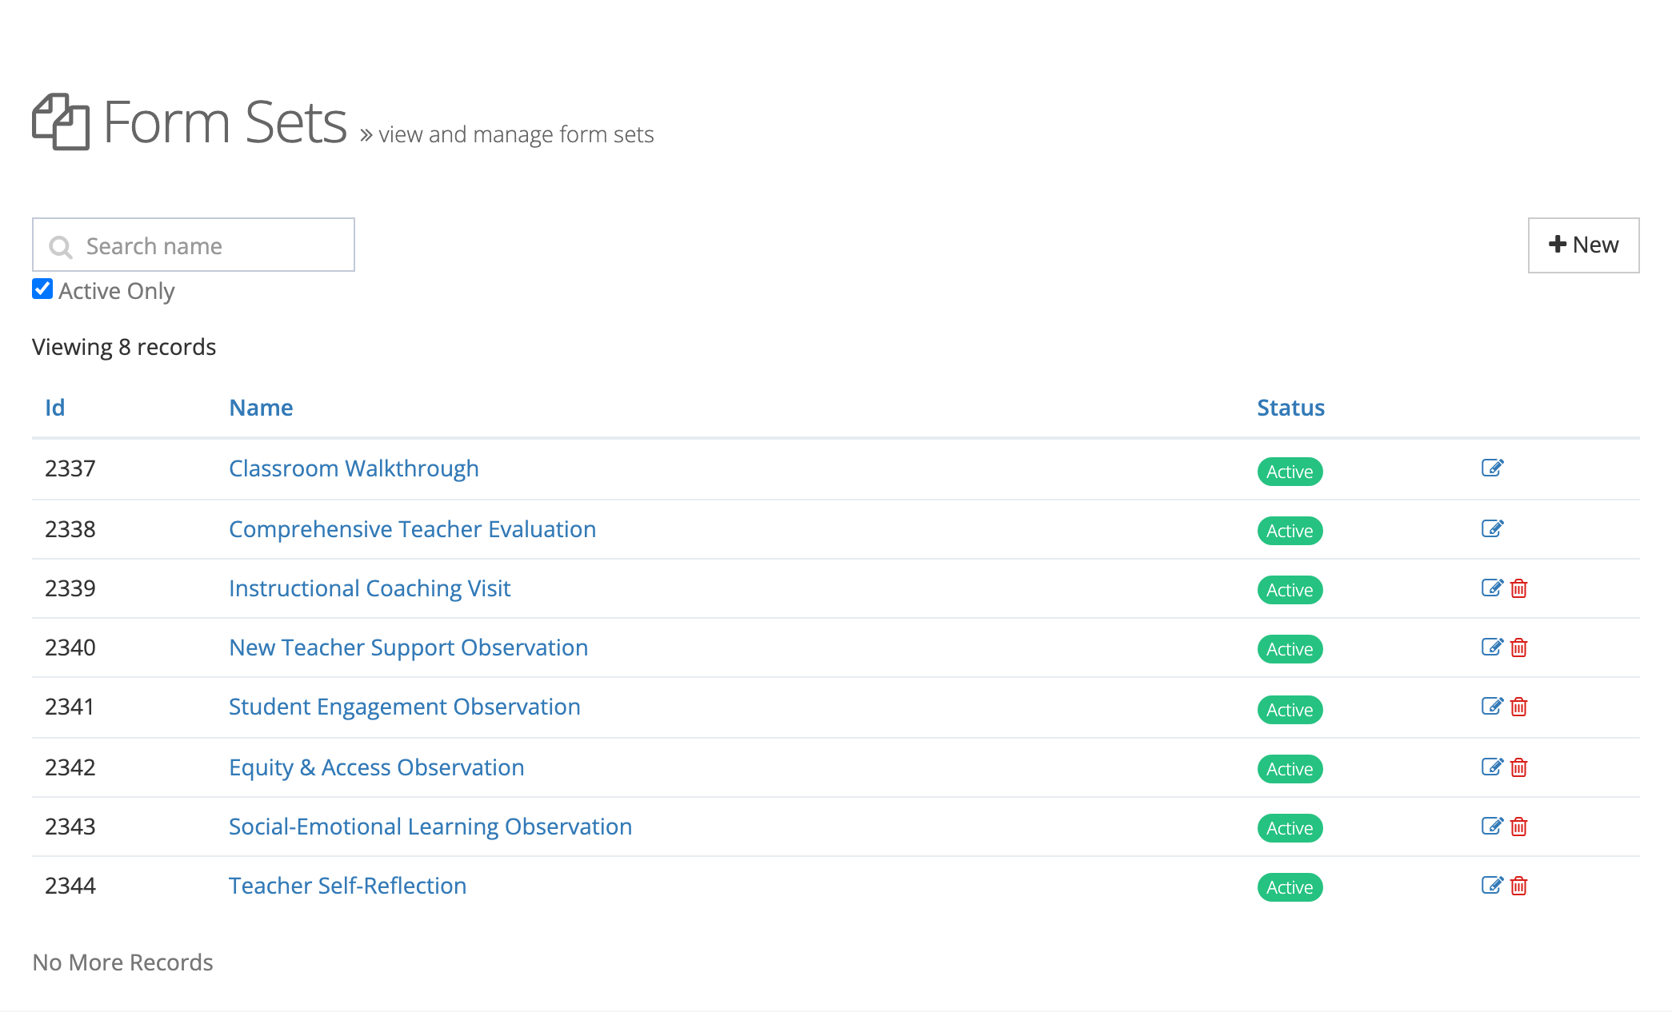The width and height of the screenshot is (1672, 1012).
Task: Open Teacher Self-Reflection link
Action: [347, 886]
